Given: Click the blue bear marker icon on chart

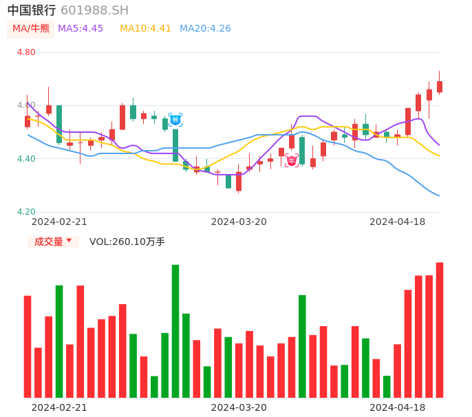Looking at the screenshot, I should point(175,120).
